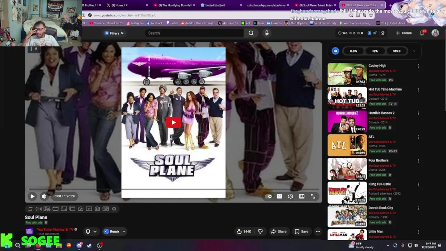Screen dimensions: 446x251
Task: Click the play button in the player controls
Action: [x=32, y=196]
